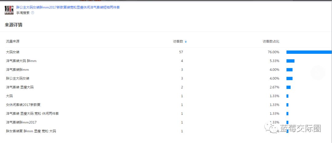Screen dimensions: 332x143
Task: Select the 大码 keyword row
Action: click(x=9, y=96)
